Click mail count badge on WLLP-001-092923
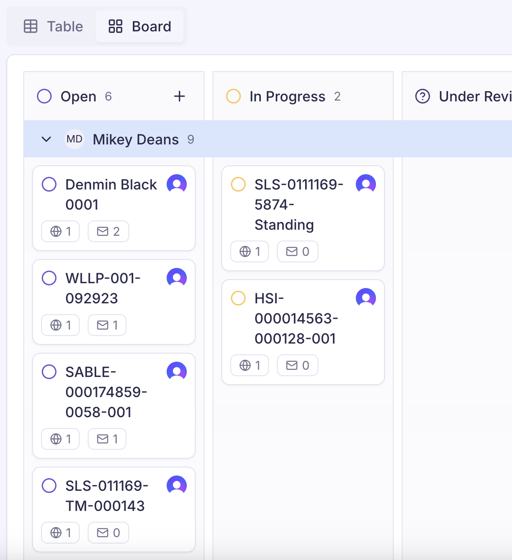 [x=107, y=325]
